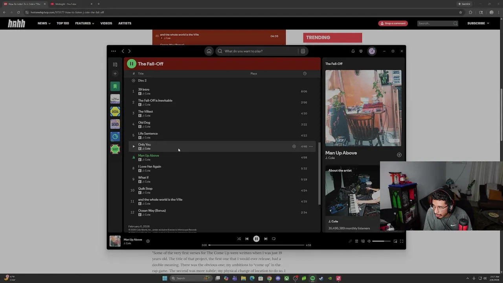
Task: Seek within the song progress bar
Action: pos(257,245)
